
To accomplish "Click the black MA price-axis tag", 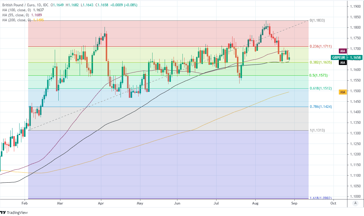I will click(343, 63).
